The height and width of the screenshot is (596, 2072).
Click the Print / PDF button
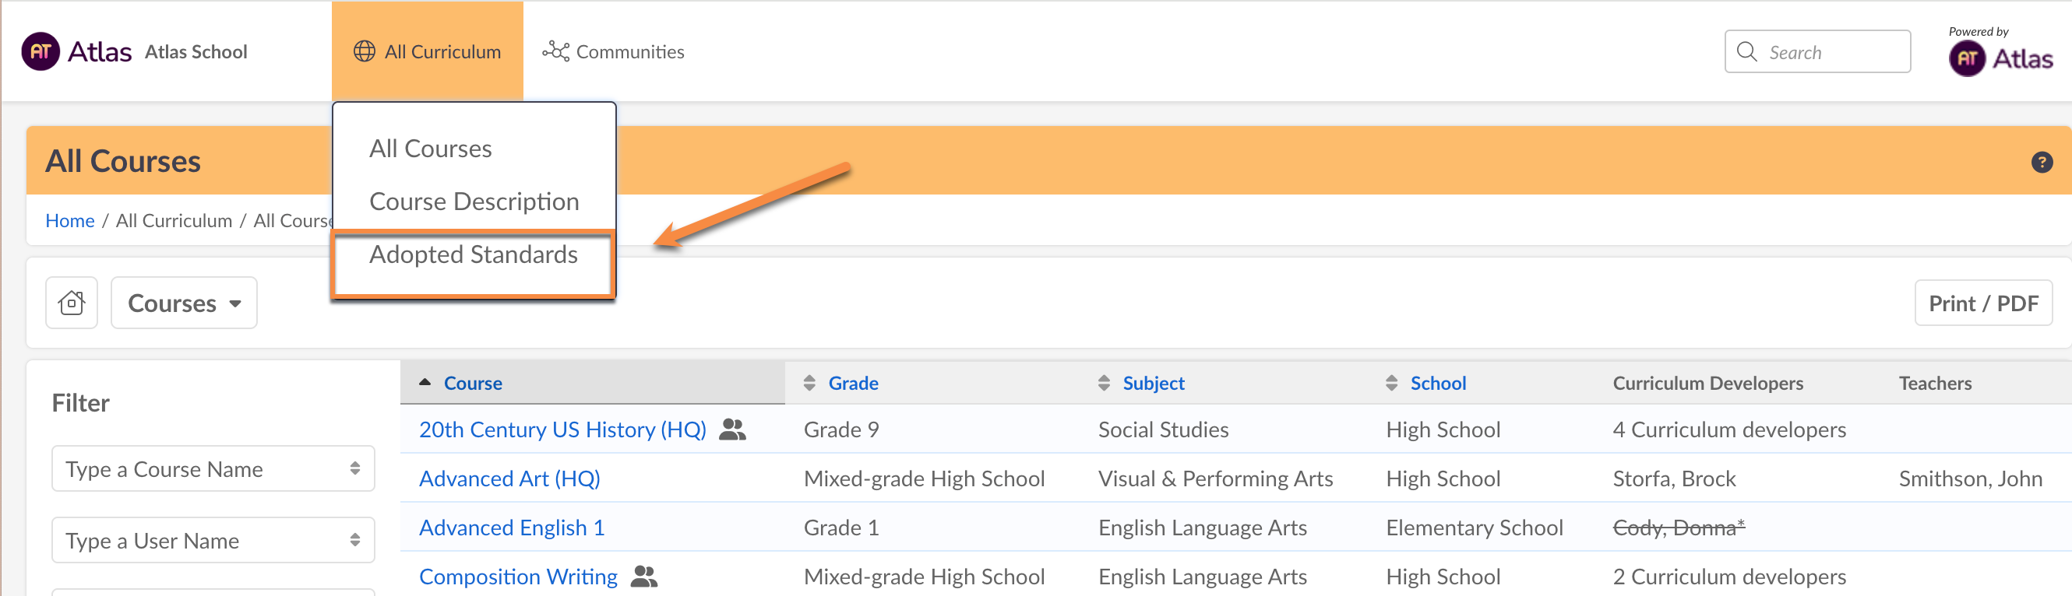pos(1982,303)
